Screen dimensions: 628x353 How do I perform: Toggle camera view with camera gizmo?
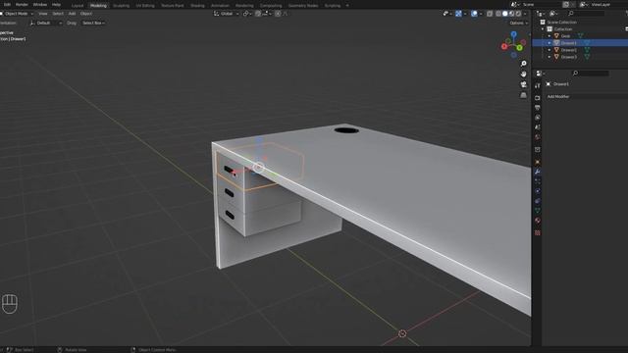click(x=523, y=84)
